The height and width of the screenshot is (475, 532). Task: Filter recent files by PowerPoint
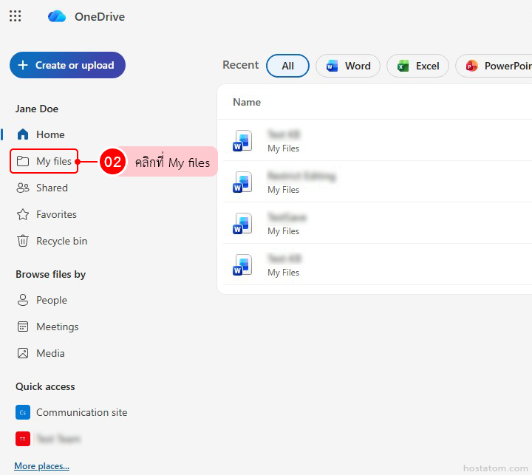(x=495, y=66)
